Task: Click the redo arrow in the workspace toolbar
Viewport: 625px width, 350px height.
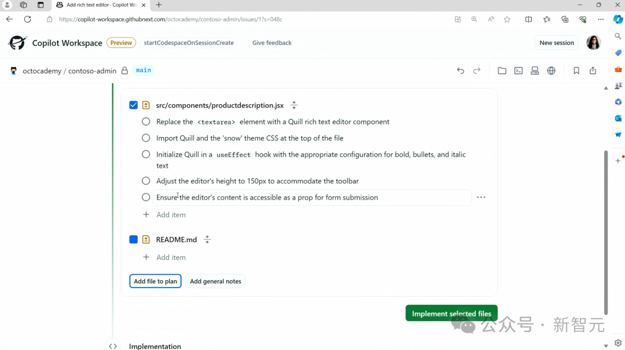Action: point(477,71)
